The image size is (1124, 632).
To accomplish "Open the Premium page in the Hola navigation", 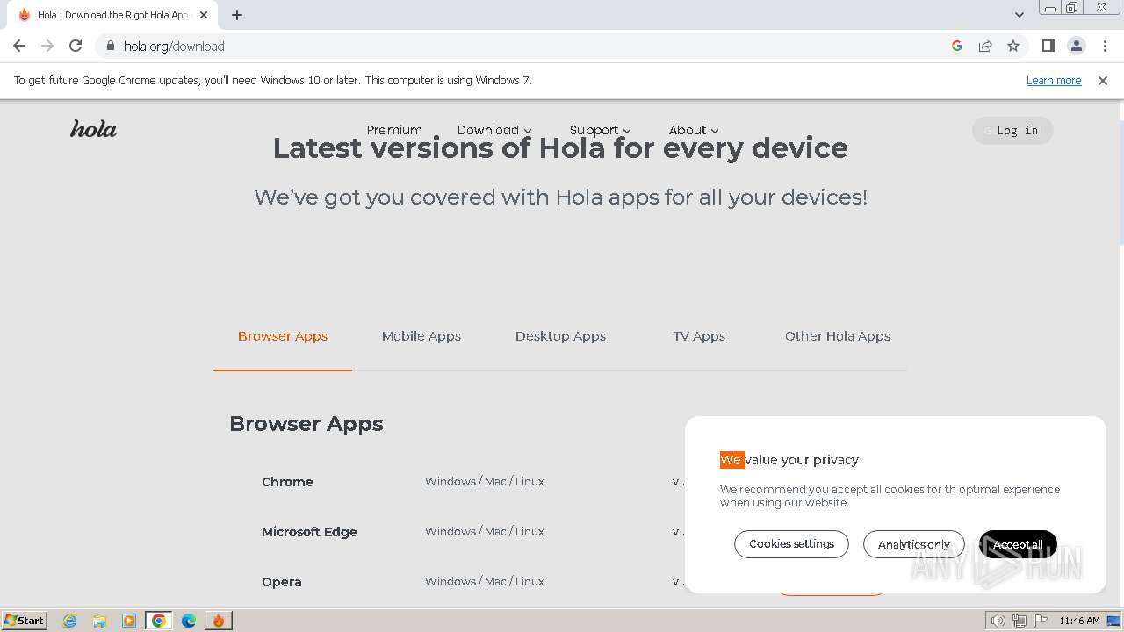I will coord(394,130).
